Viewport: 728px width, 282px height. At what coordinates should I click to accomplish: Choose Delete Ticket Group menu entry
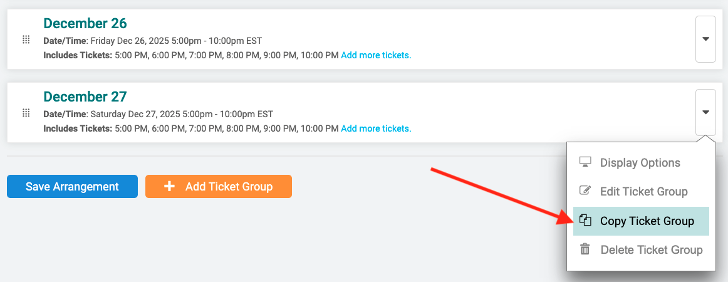pos(641,250)
